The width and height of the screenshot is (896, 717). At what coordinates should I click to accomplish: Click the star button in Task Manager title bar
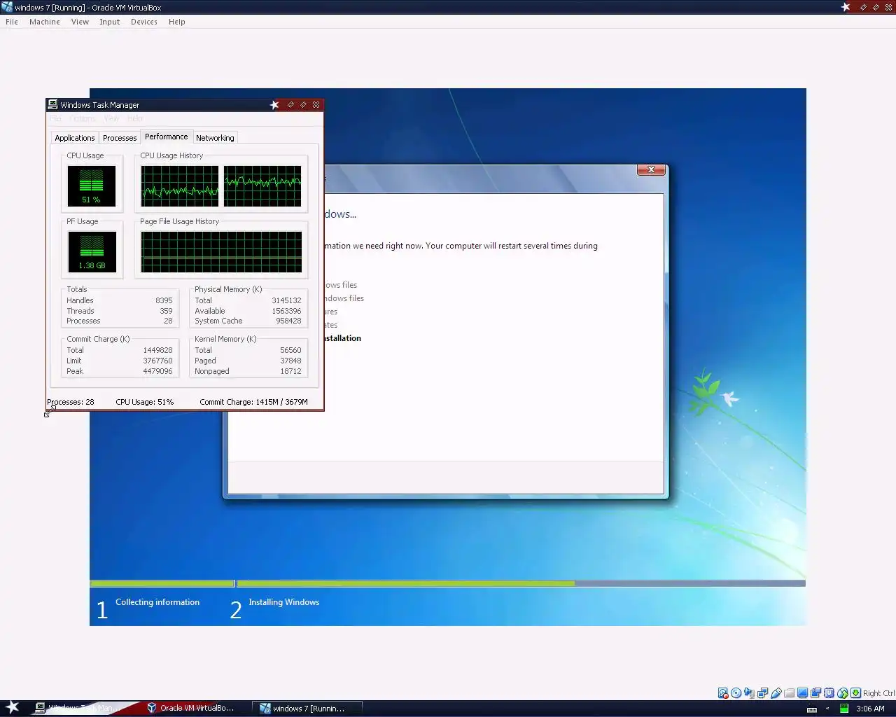[274, 105]
